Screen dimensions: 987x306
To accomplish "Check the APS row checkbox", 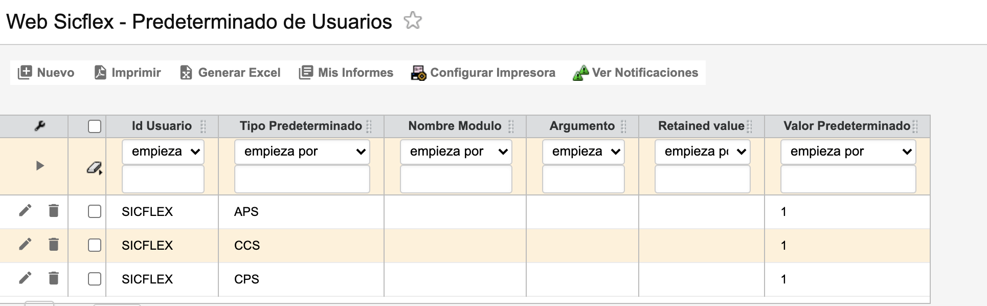I will click(95, 211).
